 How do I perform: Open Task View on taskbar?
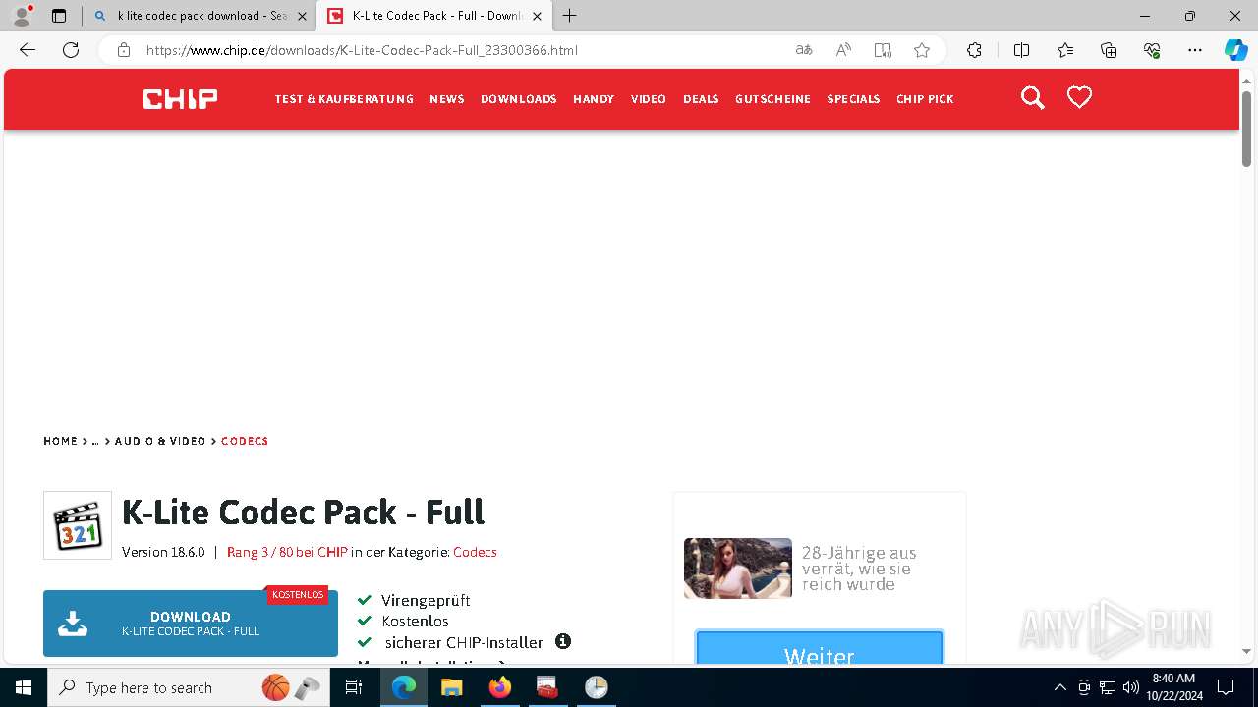[354, 687]
